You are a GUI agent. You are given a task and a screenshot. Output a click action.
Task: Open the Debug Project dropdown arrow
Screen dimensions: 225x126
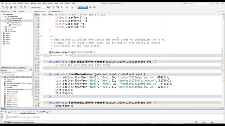69,7
